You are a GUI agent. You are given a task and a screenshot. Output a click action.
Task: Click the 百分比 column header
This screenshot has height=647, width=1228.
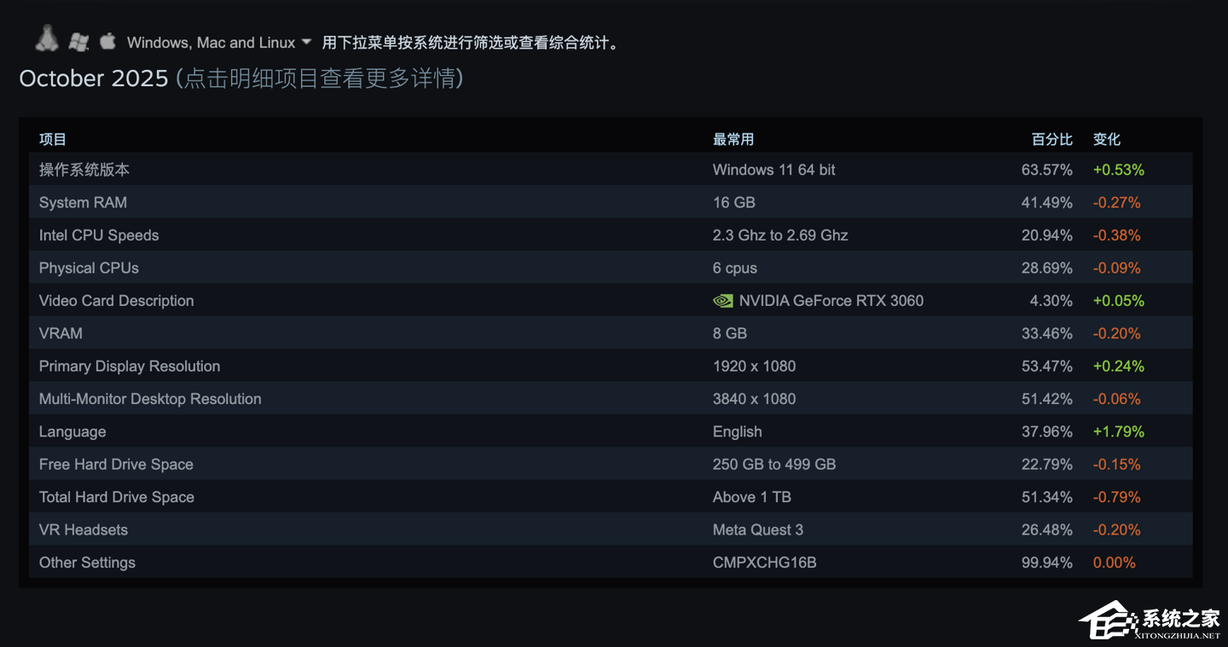click(x=1051, y=139)
